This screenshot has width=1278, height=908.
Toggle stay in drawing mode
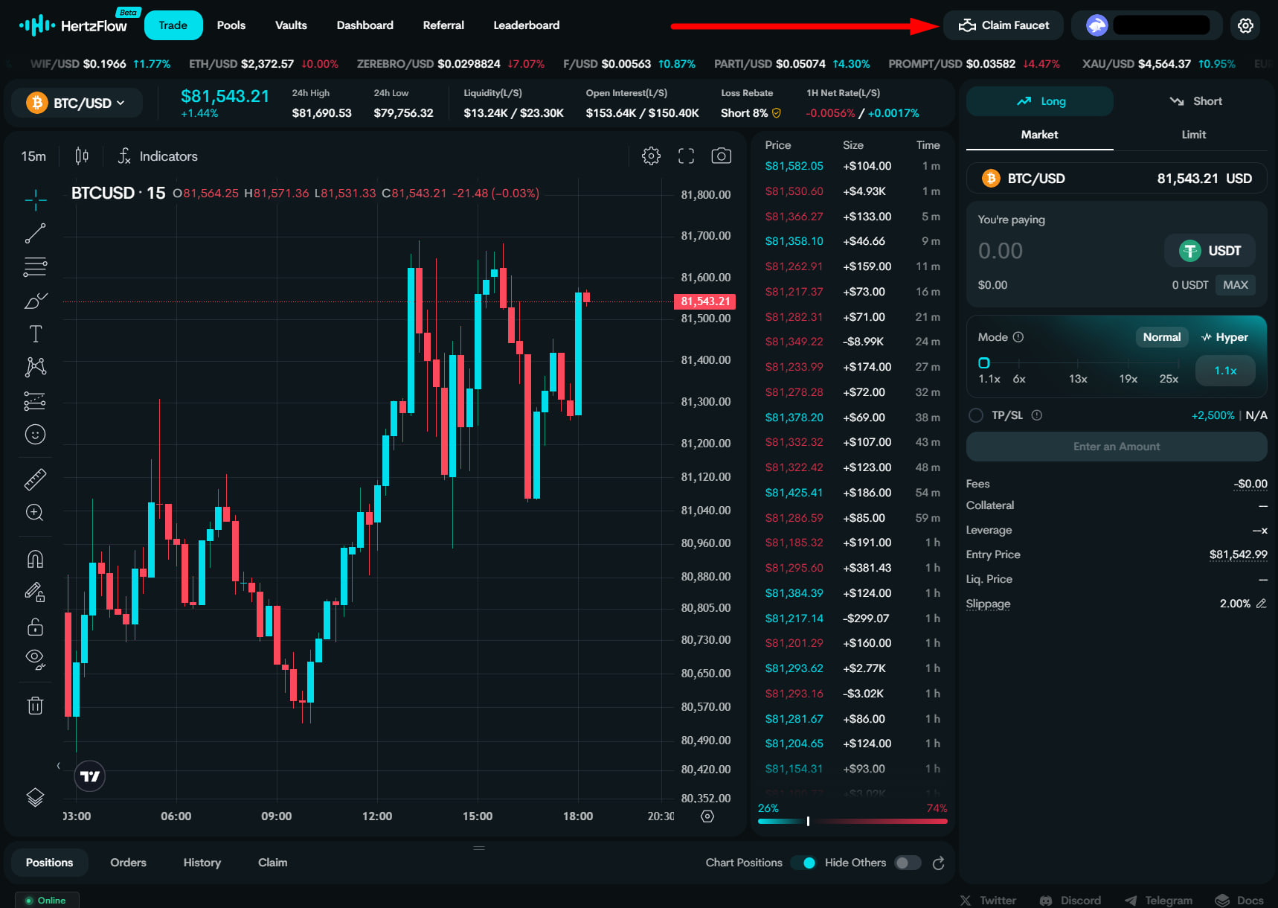[35, 592]
